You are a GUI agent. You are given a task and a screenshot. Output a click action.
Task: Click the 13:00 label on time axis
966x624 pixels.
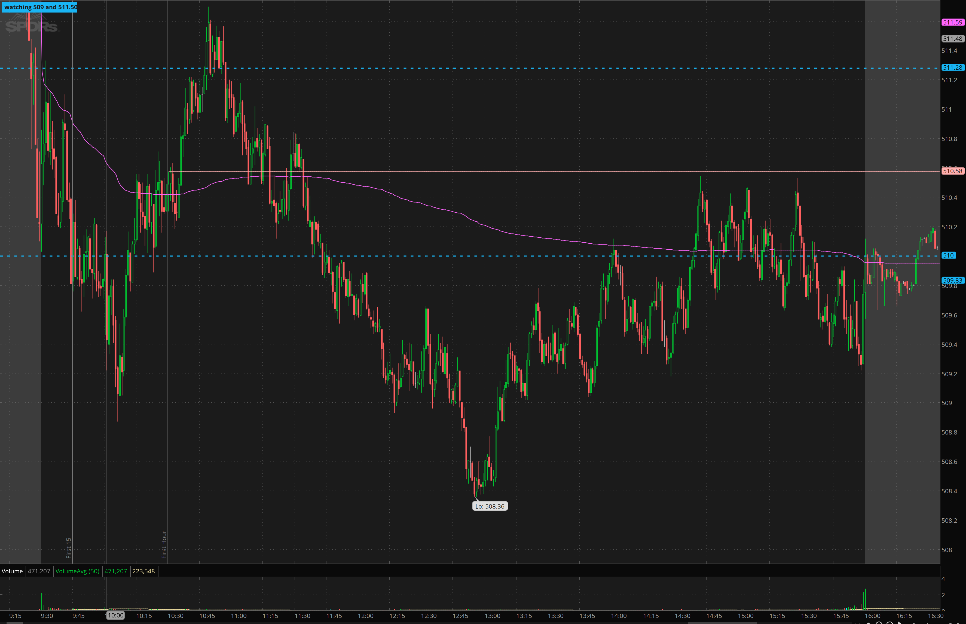(492, 616)
